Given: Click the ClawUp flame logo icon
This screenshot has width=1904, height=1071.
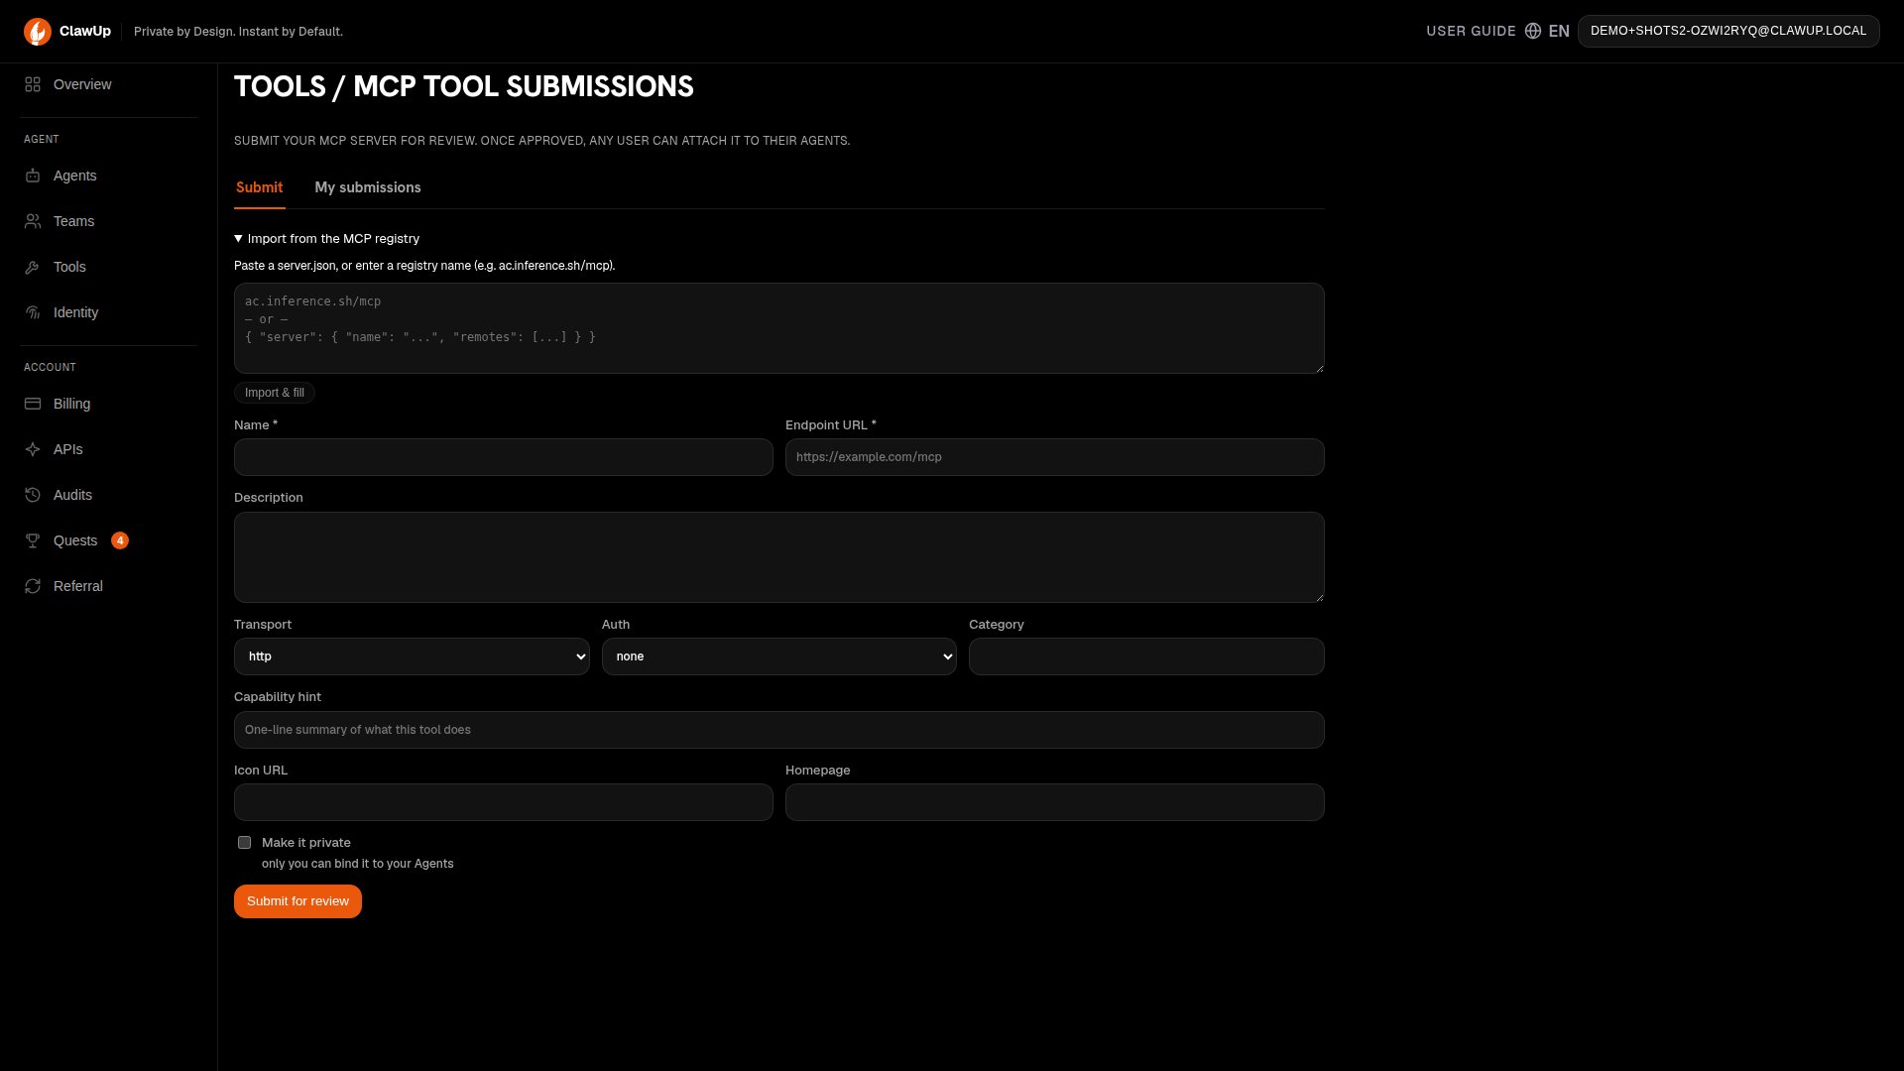Looking at the screenshot, I should point(38,32).
